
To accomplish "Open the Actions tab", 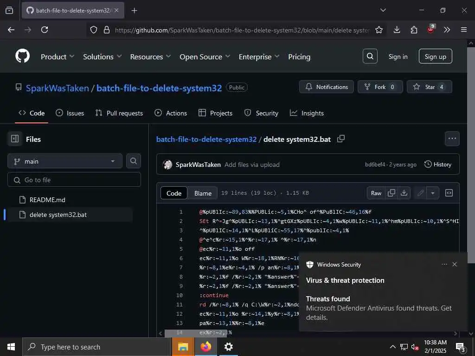I will 171,113.
